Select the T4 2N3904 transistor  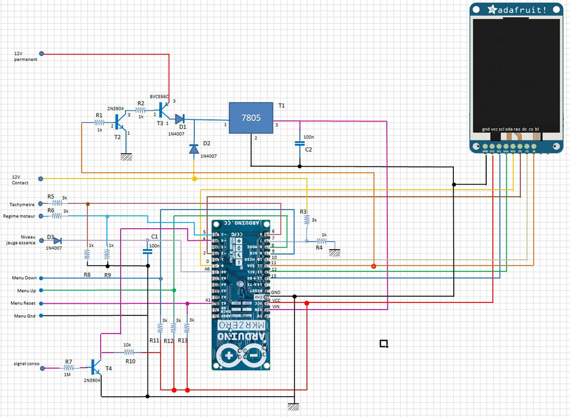(x=95, y=367)
